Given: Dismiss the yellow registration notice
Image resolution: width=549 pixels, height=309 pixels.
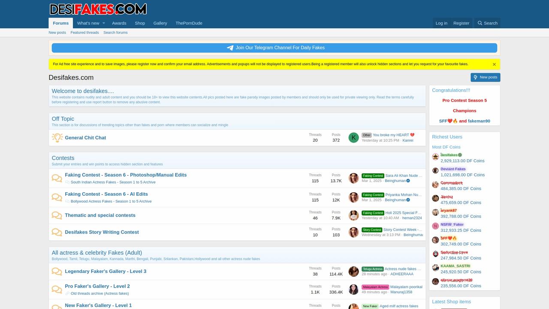Looking at the screenshot, I should (494, 64).
